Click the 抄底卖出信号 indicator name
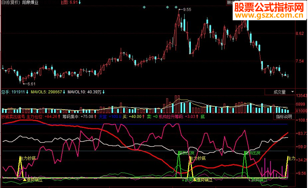 tap(13, 116)
